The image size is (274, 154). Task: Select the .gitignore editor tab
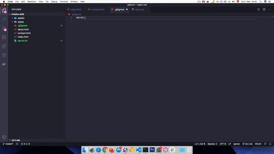119,9
